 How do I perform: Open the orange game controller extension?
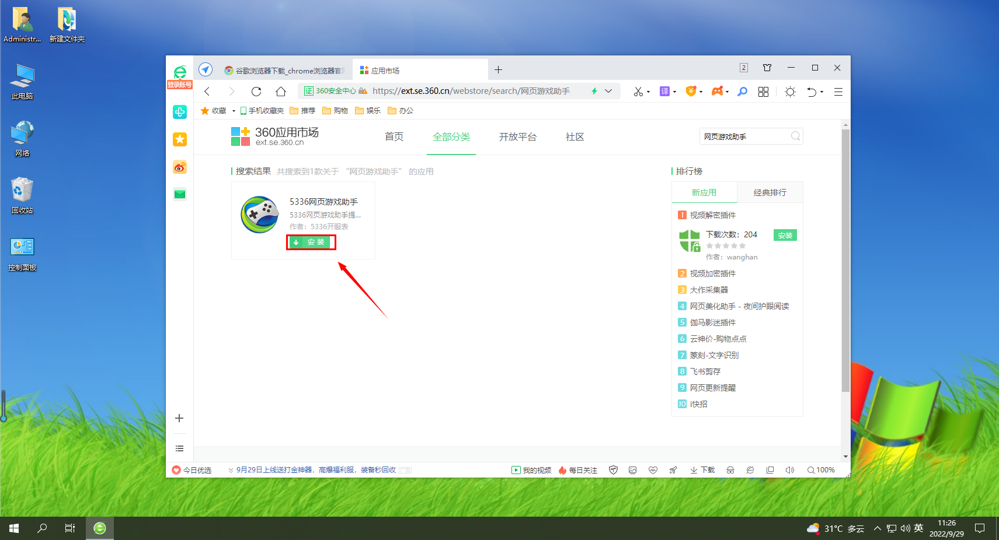pos(717,91)
